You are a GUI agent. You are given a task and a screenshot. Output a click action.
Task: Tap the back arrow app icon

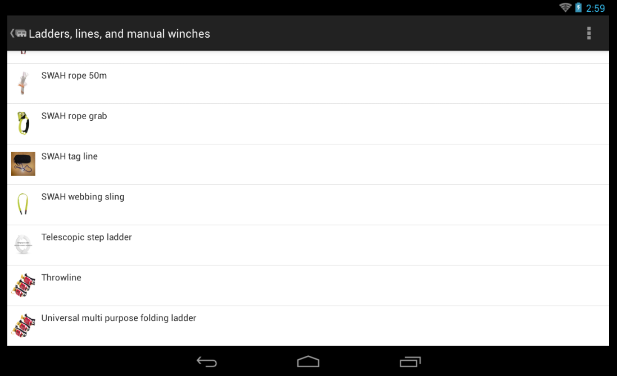click(x=19, y=34)
